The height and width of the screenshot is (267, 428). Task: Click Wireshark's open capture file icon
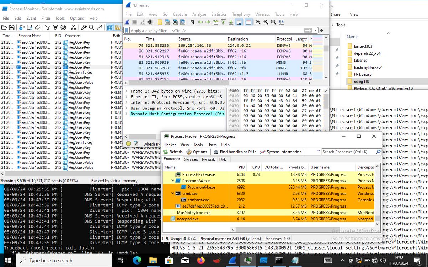160,22
